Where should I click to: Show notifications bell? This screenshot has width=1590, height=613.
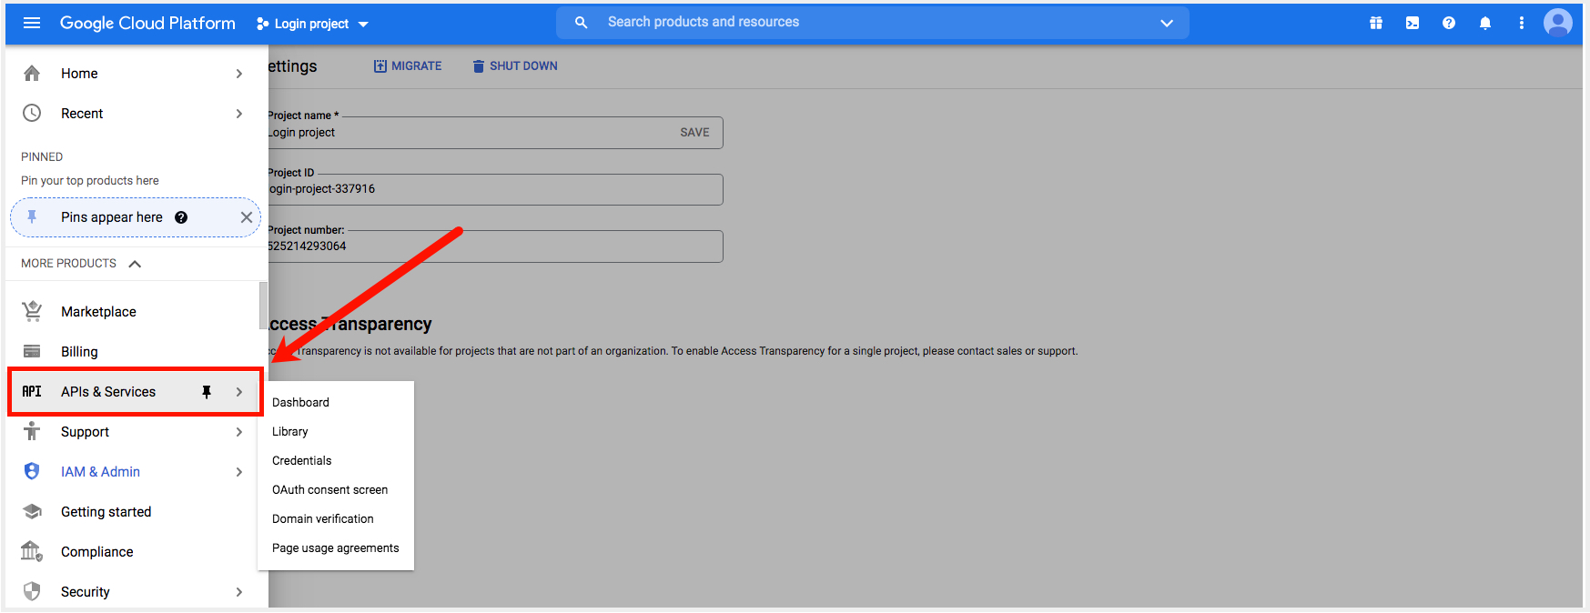point(1485,23)
